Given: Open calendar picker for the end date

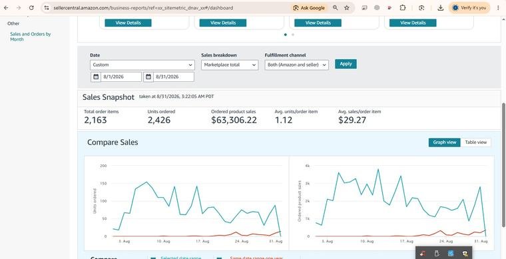Looking at the screenshot, I should pyautogui.click(x=148, y=77).
